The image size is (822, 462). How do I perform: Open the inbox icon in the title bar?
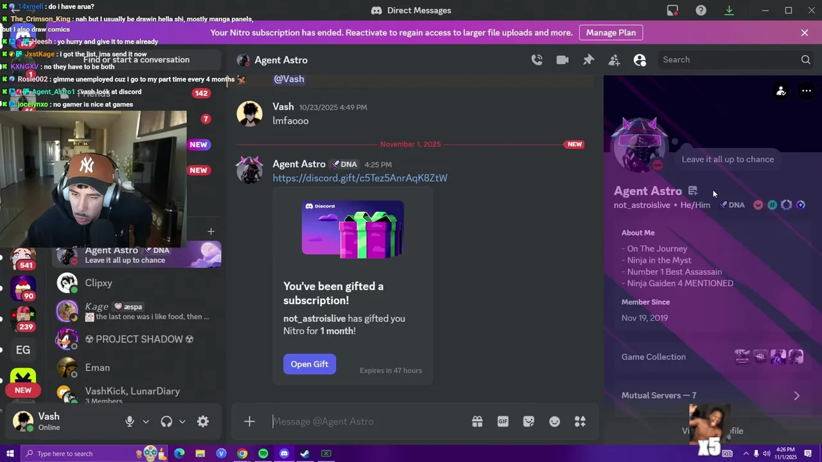672,10
